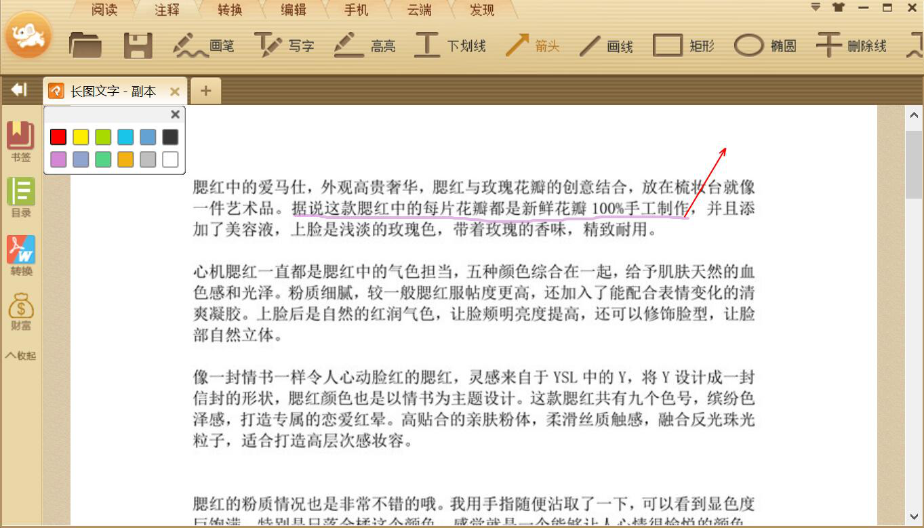Click the vertical scrollbar down arrow

coord(914,516)
